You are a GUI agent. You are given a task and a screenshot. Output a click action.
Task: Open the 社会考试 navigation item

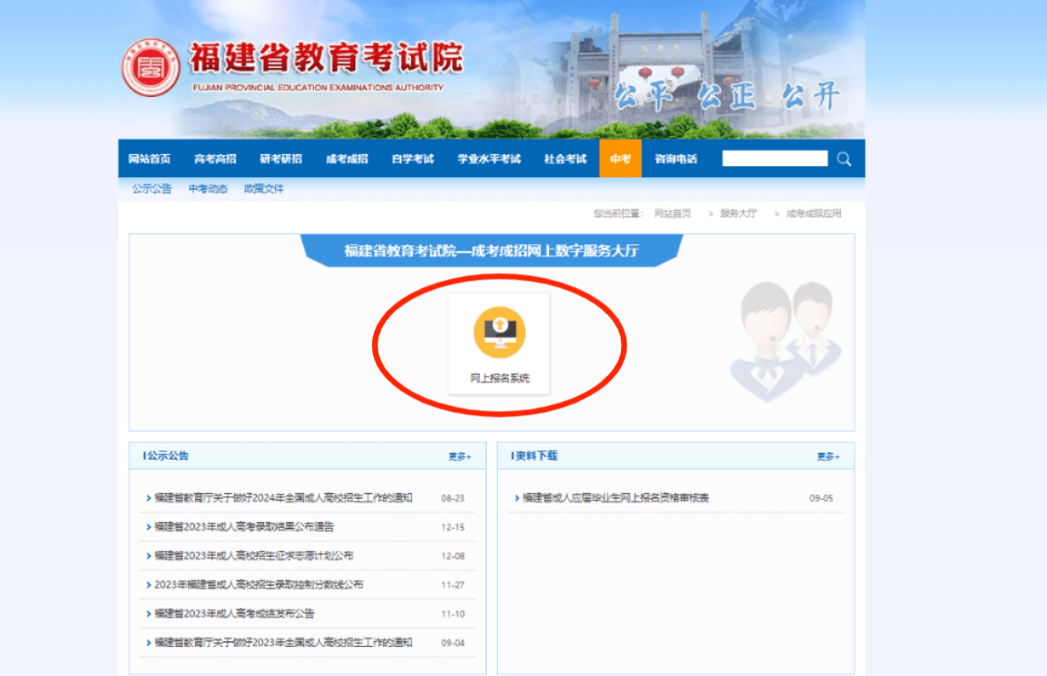pyautogui.click(x=565, y=159)
